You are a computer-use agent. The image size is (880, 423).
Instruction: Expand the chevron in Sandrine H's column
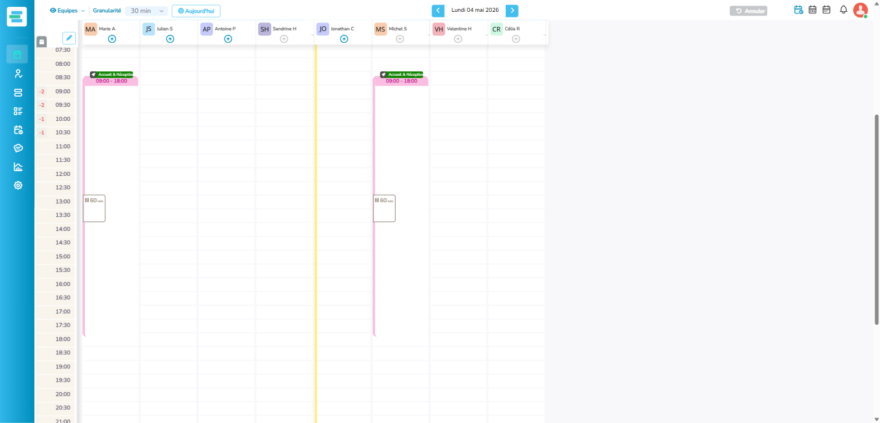pos(312,35)
